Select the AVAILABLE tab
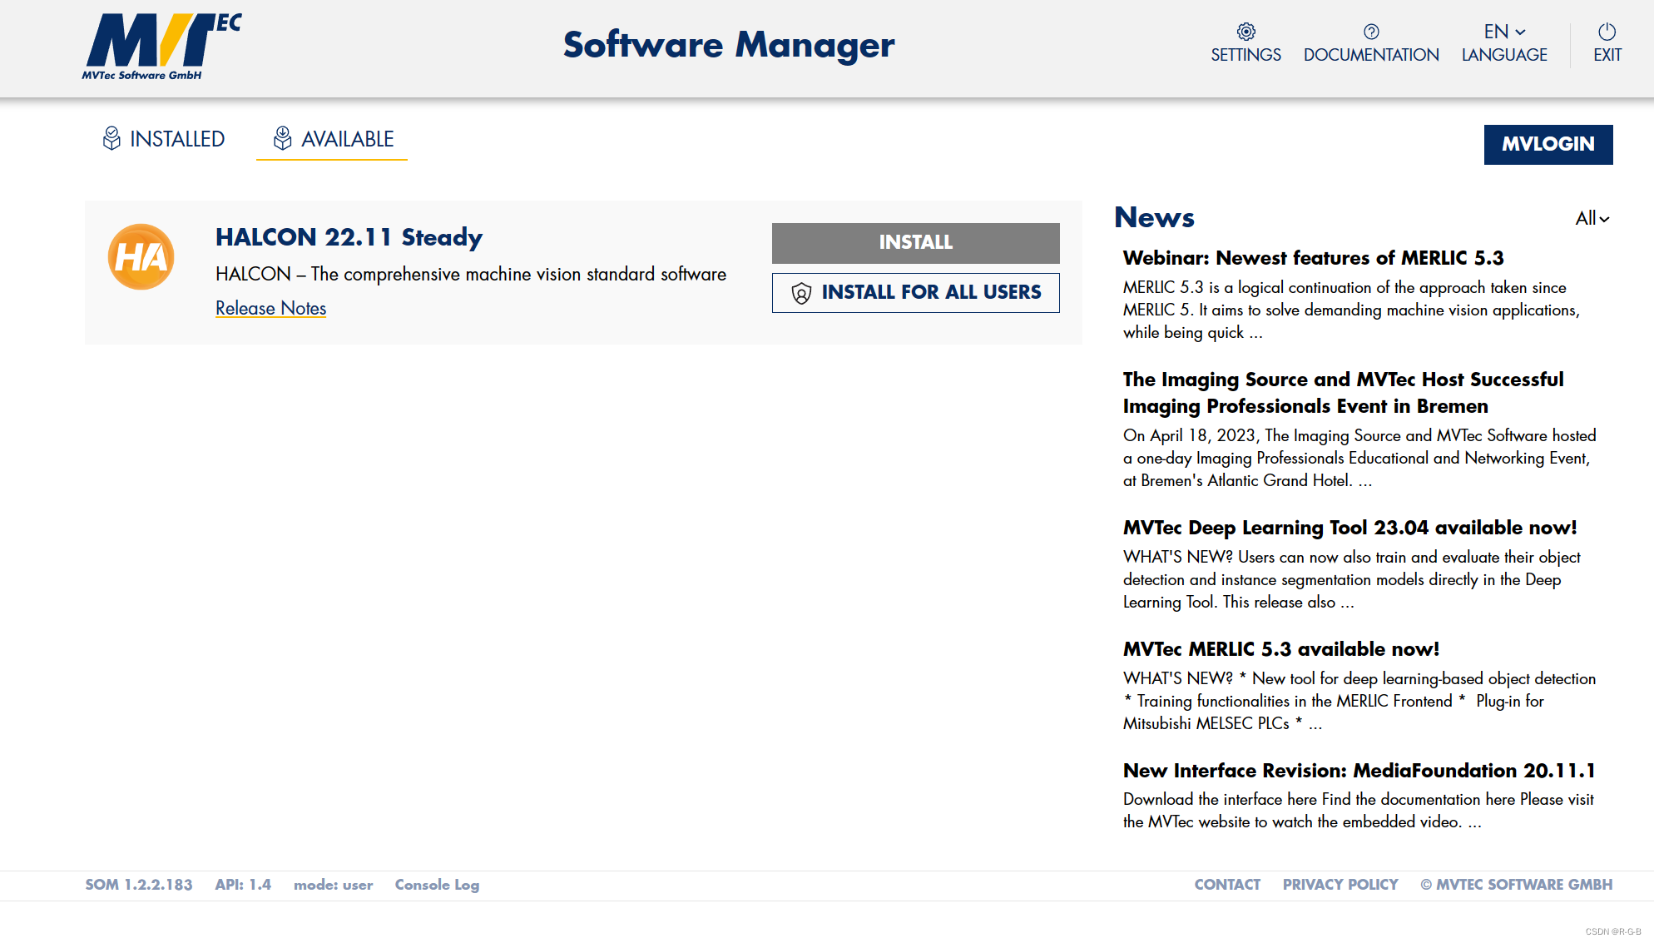This screenshot has width=1654, height=943. 333,139
